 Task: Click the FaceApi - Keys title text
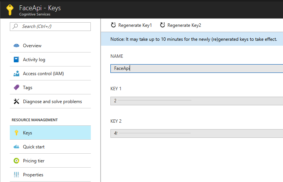(40, 8)
